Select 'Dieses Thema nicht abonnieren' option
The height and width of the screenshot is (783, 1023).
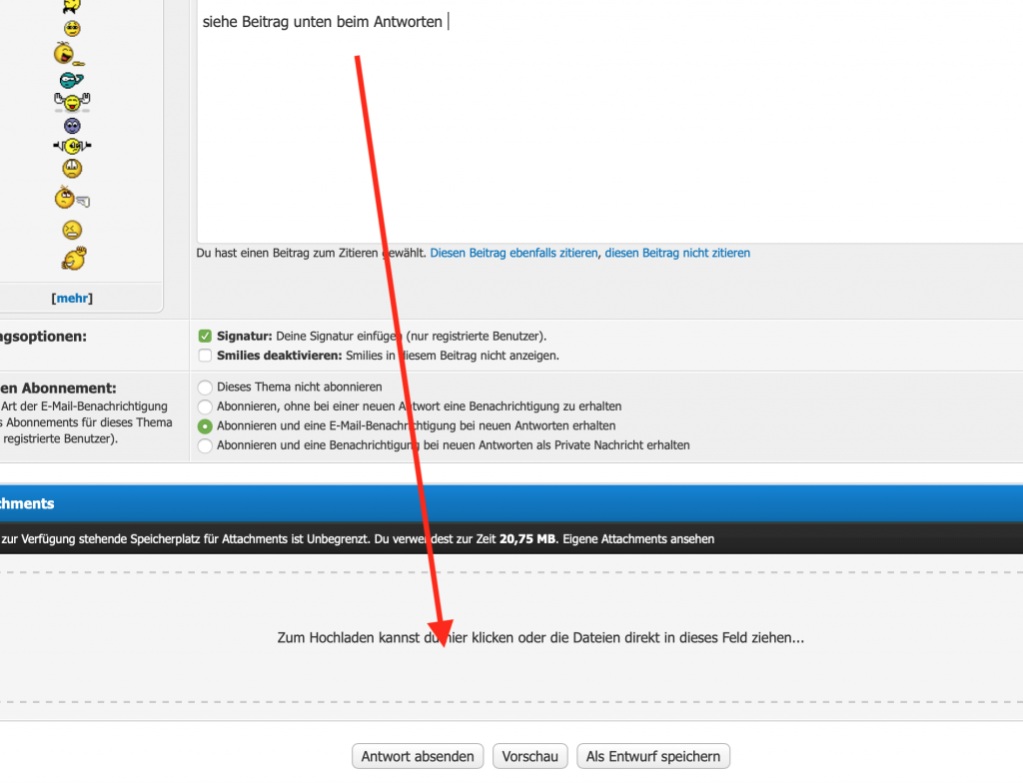coord(205,387)
